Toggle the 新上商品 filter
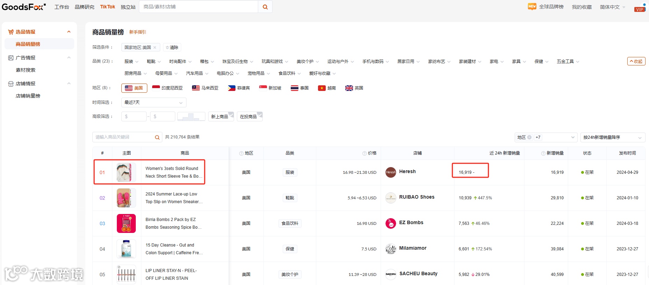The image size is (649, 285). click(x=221, y=116)
